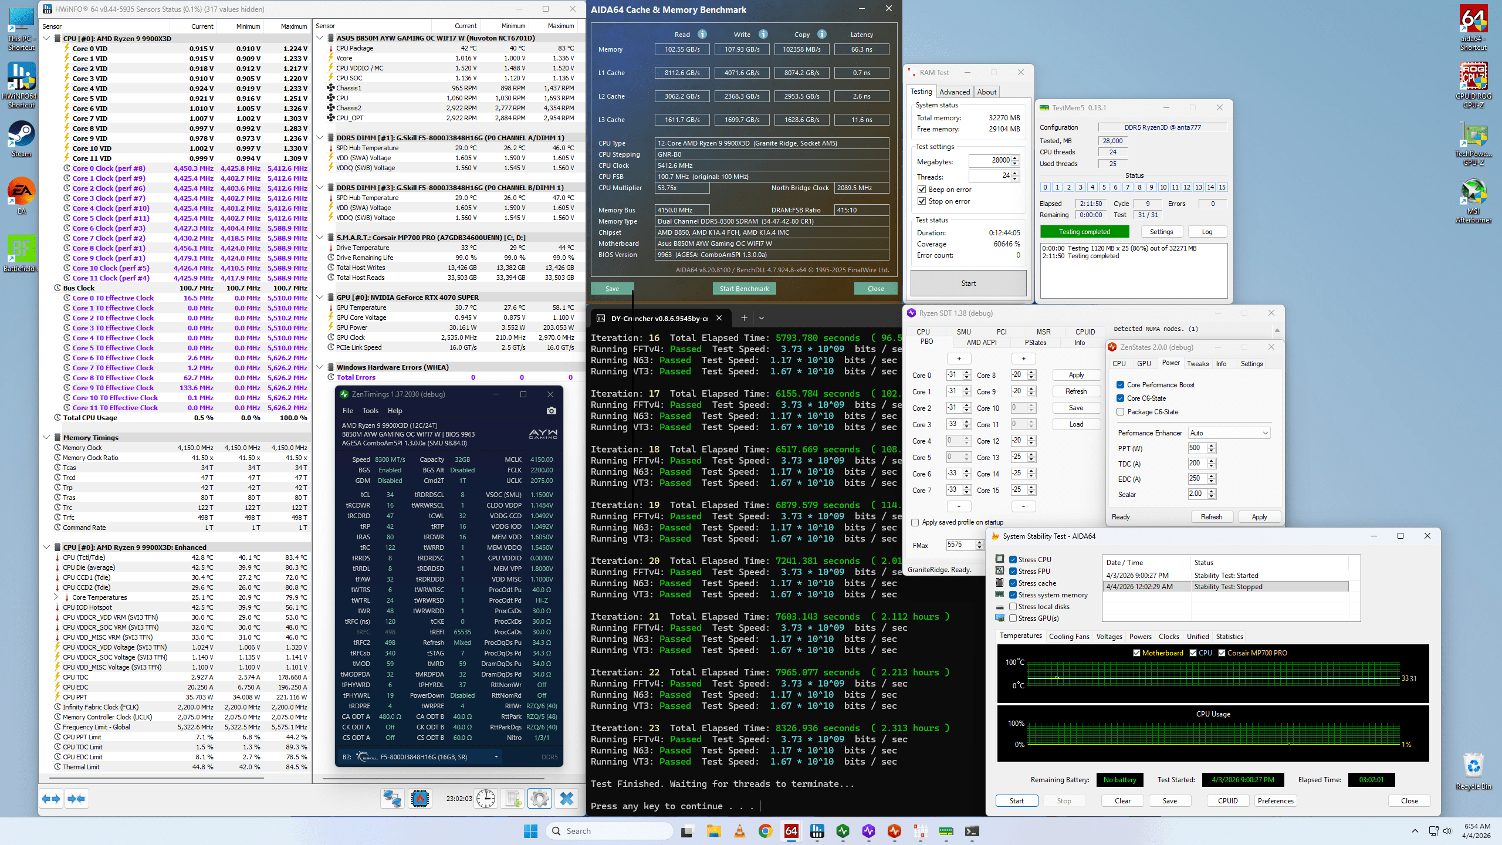Open Performance Enhancer dropdown
1502x845 pixels.
point(1229,433)
